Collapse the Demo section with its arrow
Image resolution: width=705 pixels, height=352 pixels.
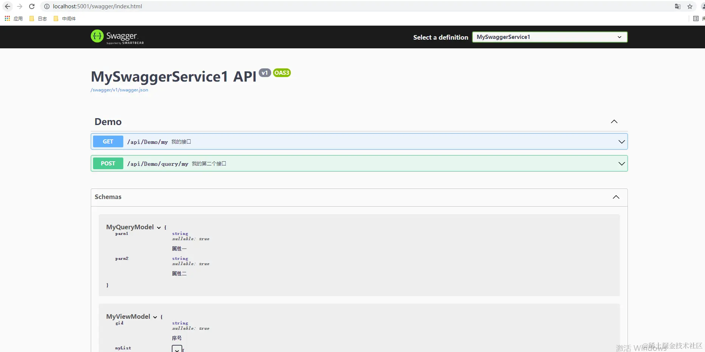[614, 122]
